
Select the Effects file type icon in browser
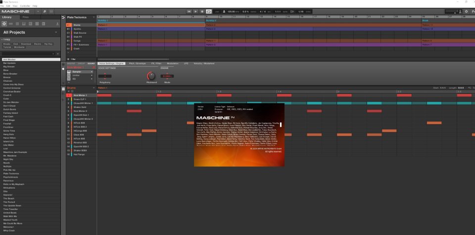31,24
